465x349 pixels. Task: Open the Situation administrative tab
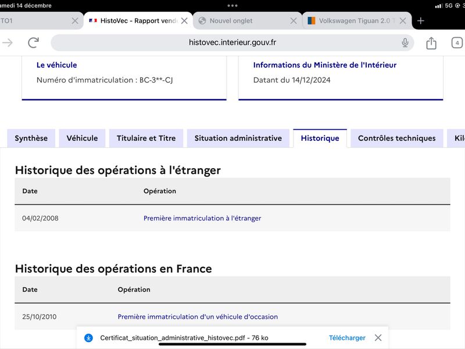click(238, 138)
